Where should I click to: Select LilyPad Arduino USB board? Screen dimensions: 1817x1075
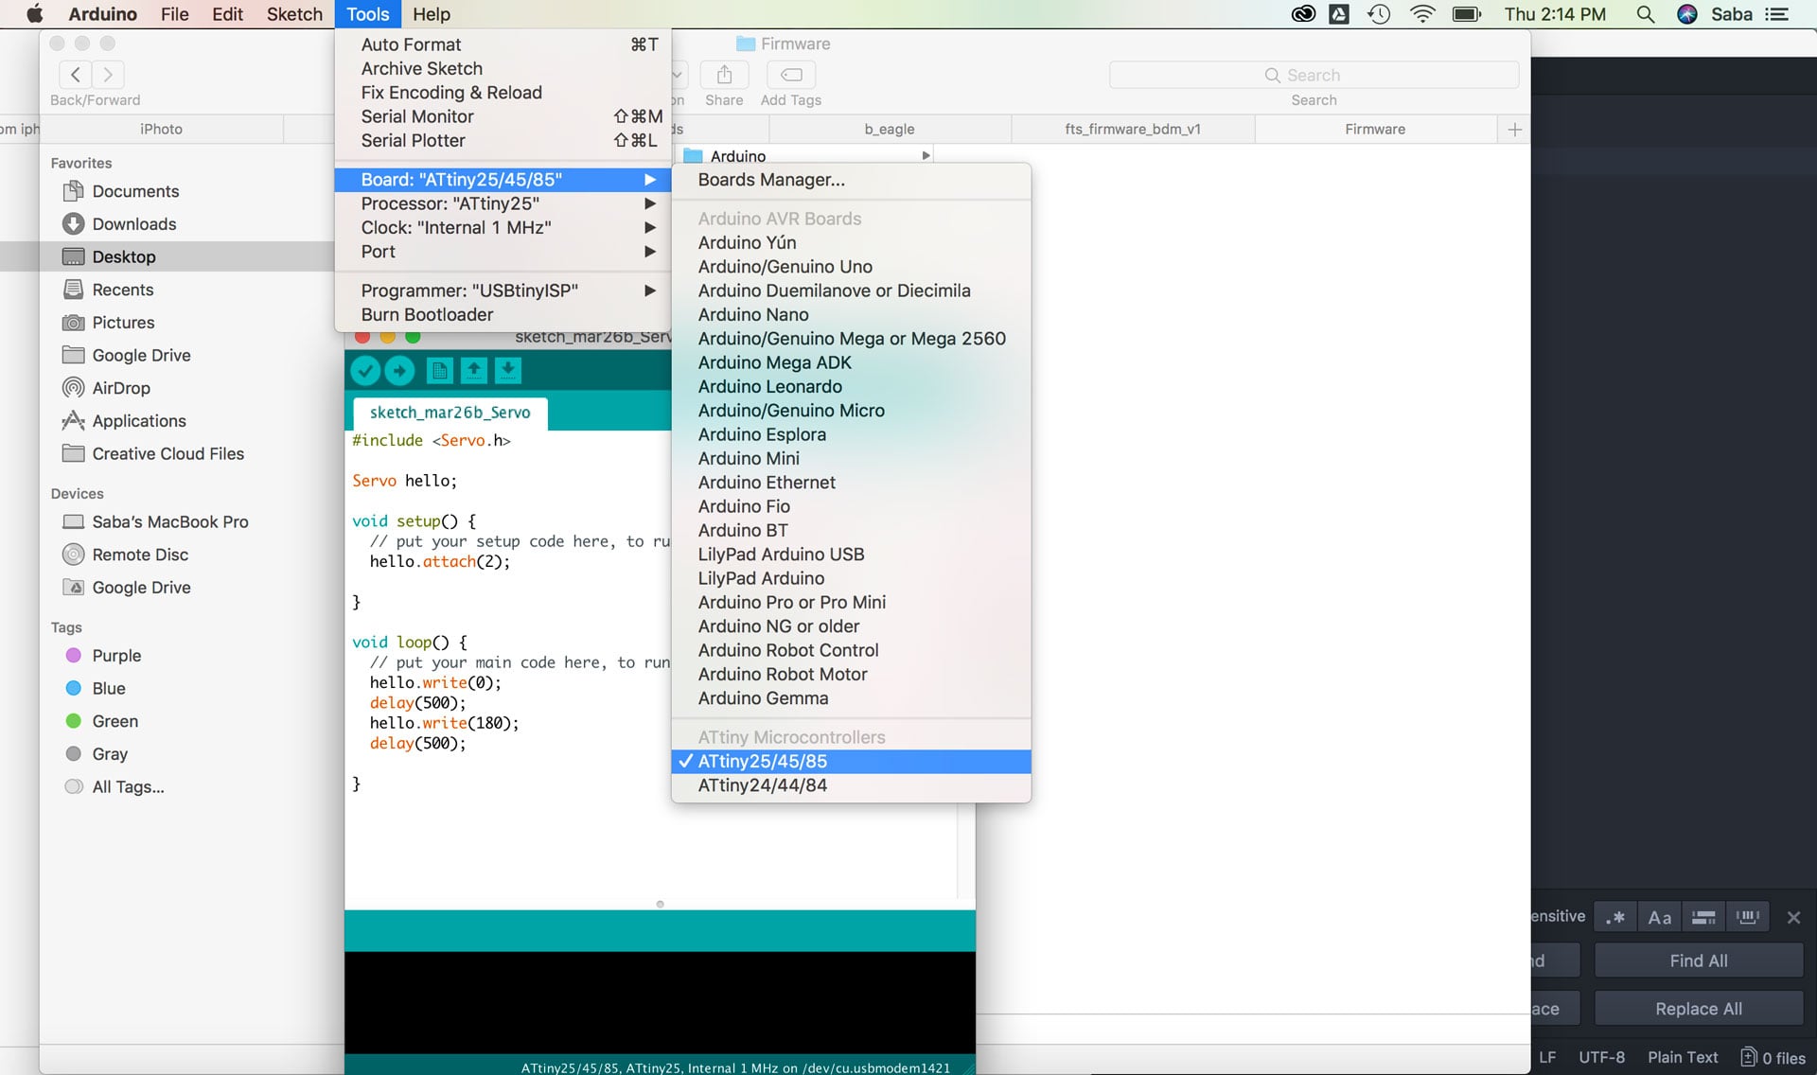(851, 555)
